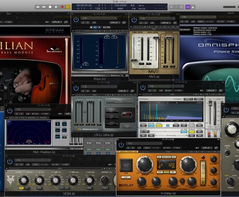Toggle the PAZ Position plugin power button
239x197 pixels.
(10, 111)
